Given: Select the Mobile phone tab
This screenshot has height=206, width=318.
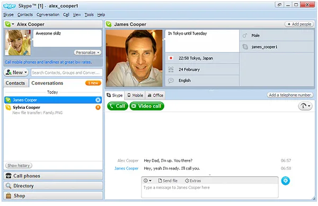Looking at the screenshot, I should pyautogui.click(x=135, y=95).
